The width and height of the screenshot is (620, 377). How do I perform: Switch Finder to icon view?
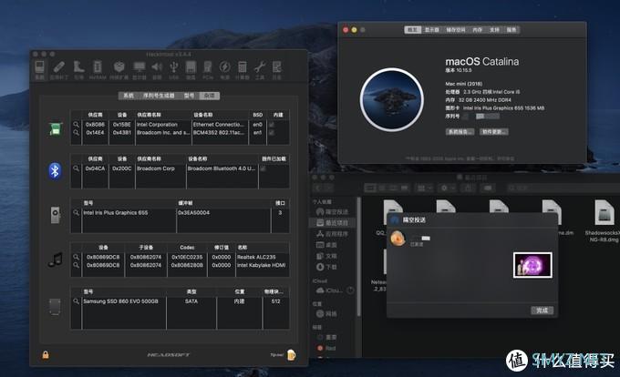tap(370, 188)
